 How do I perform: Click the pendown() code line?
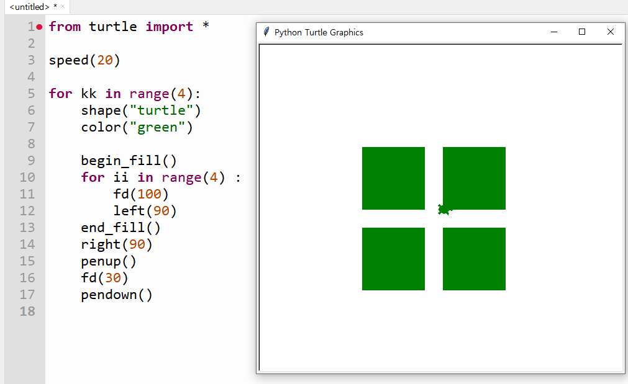[x=117, y=295]
